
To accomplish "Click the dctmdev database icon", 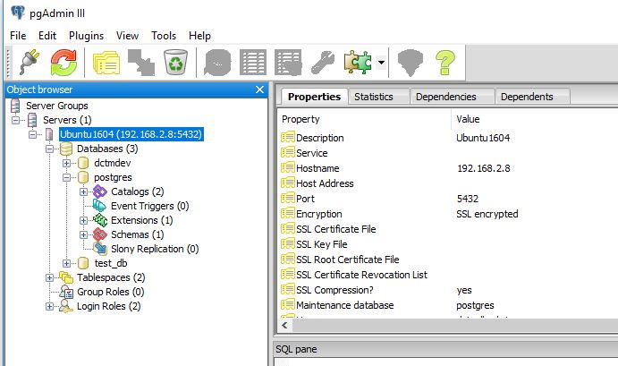I will click(x=83, y=163).
